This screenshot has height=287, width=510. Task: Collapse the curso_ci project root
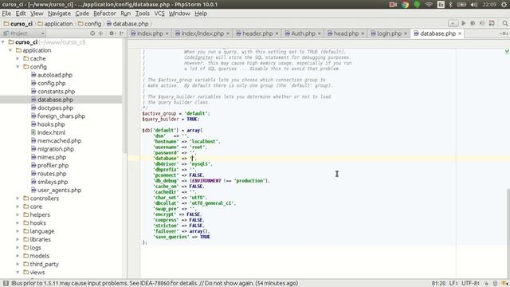(x=3, y=42)
